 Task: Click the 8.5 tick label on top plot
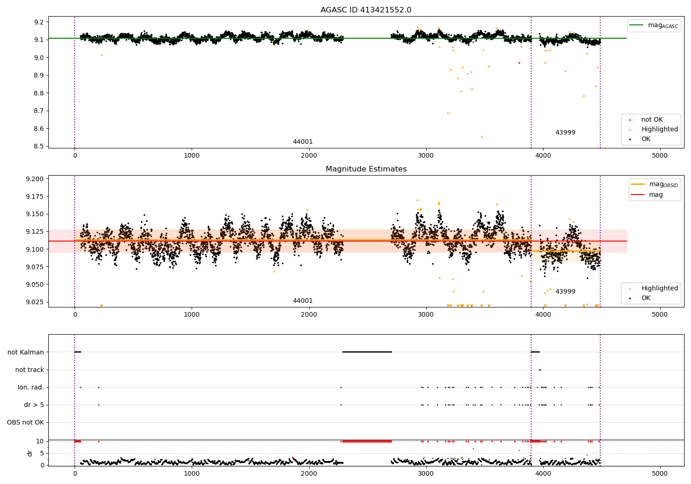pos(40,146)
